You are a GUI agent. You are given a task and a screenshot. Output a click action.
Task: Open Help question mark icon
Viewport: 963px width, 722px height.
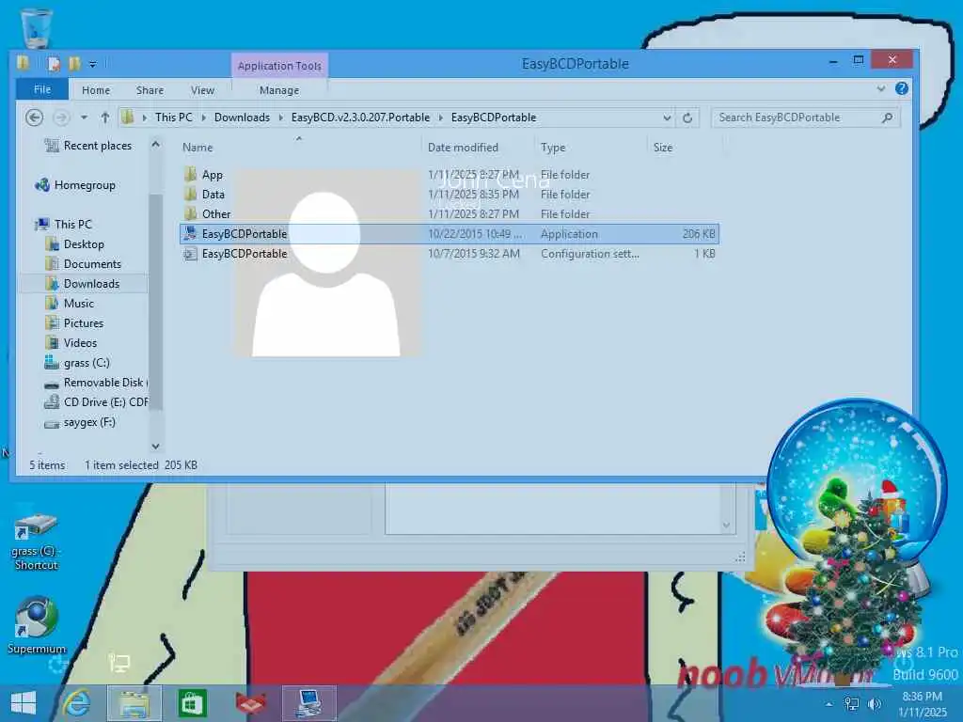coord(902,89)
